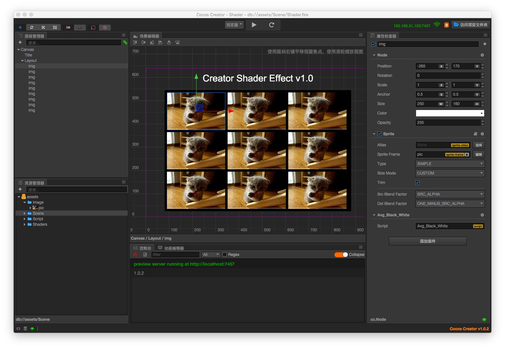Select the Rect transform tool
Image resolution: width=505 pixels, height=349 pixels.
point(55,28)
